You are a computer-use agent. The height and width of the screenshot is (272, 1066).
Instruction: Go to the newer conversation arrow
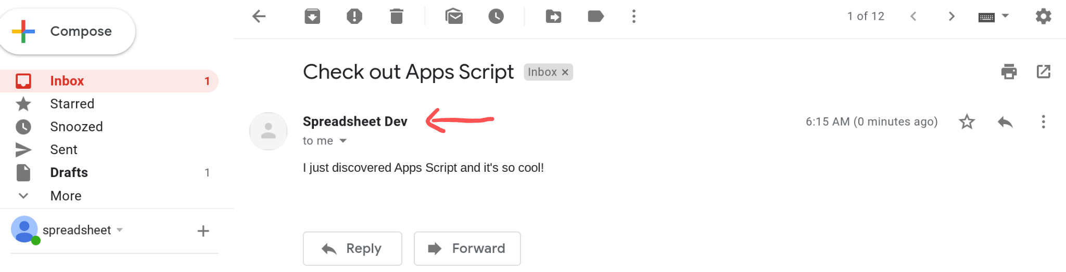913,17
